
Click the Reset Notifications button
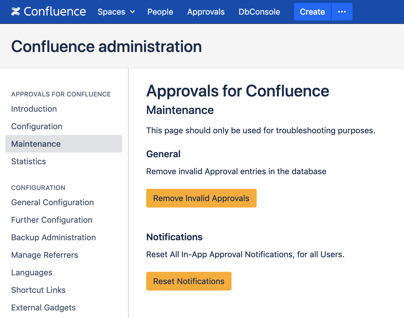(x=189, y=281)
